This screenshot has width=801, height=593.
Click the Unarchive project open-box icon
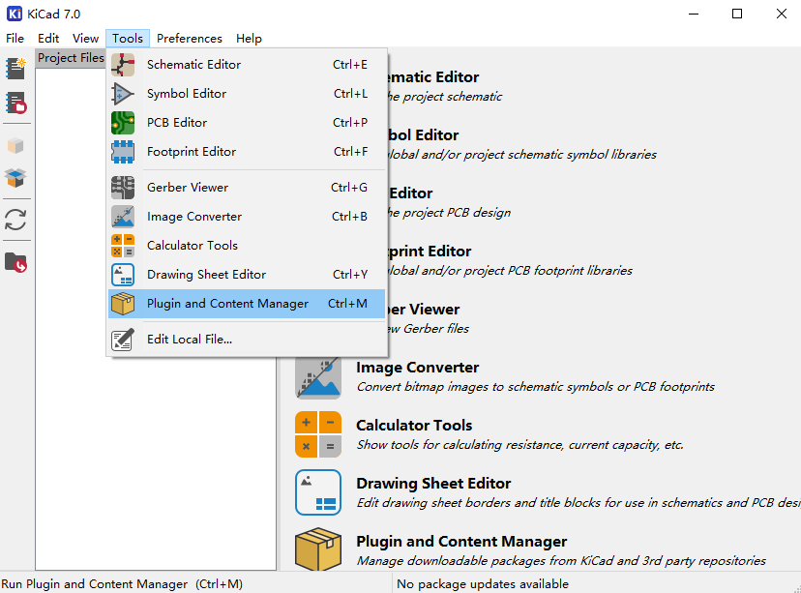pyautogui.click(x=15, y=178)
